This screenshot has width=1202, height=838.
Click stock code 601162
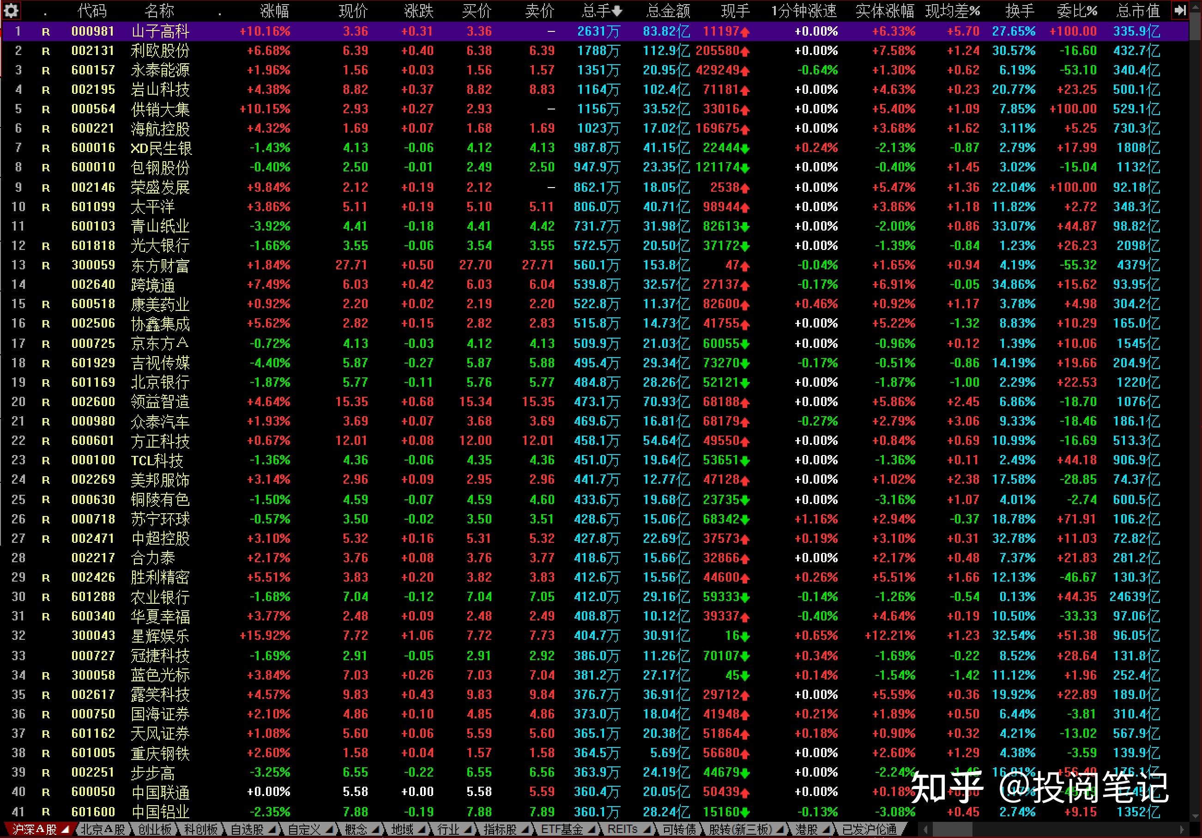[93, 734]
